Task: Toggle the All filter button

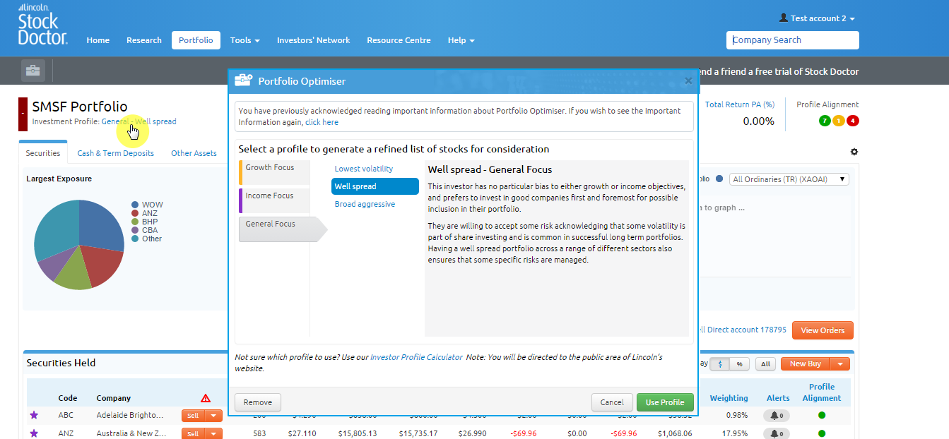Action: (765, 364)
